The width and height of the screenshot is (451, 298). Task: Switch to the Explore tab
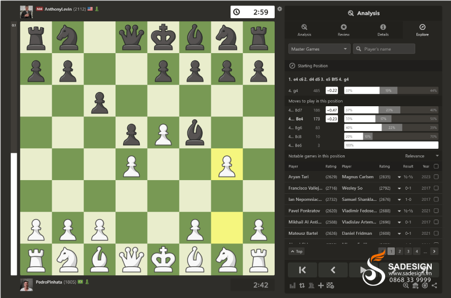[x=422, y=30]
